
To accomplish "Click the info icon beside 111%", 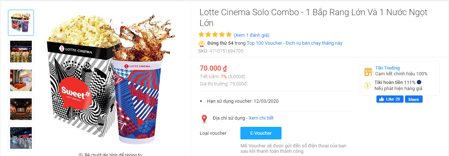I will (419, 82).
